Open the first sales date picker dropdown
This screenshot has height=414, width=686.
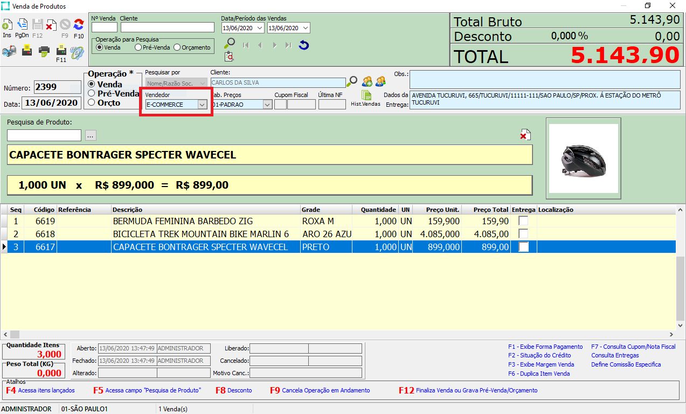pyautogui.click(x=260, y=28)
